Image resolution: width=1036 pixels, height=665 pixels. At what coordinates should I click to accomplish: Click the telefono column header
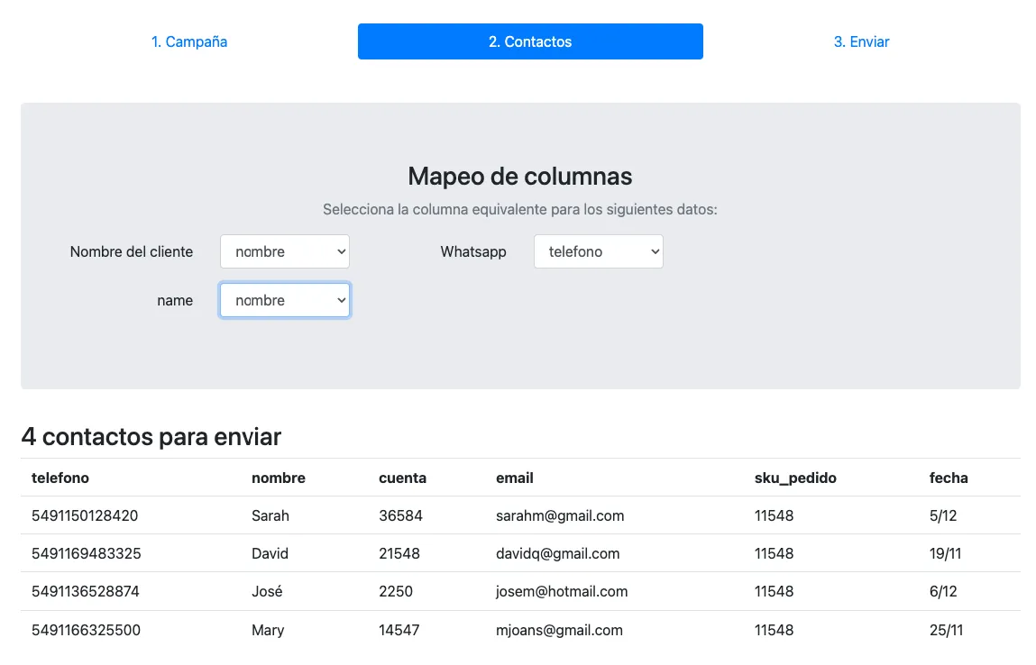click(60, 478)
